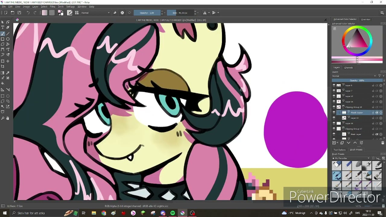Open the brush editor settings

tap(70, 13)
